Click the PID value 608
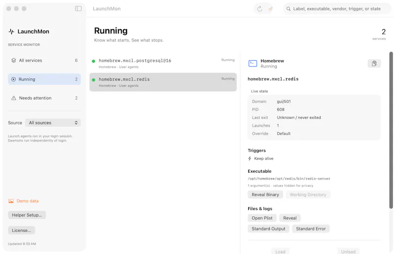Screen dimensions: 394x254 281,109
